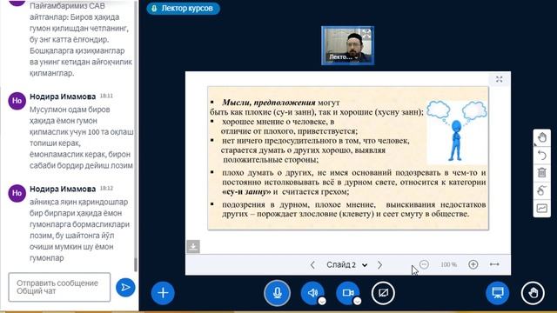Go to the previous slide
Screen dimensions: 557x313
click(x=312, y=264)
